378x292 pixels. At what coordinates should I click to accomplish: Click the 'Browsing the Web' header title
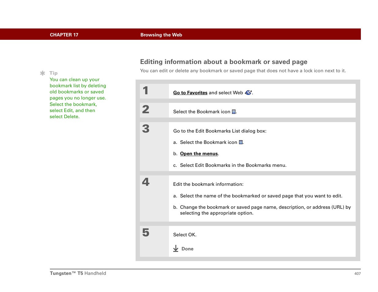(x=161, y=35)
